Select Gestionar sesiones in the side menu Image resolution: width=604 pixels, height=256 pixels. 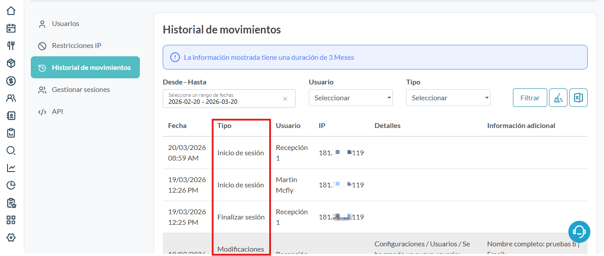(x=81, y=90)
